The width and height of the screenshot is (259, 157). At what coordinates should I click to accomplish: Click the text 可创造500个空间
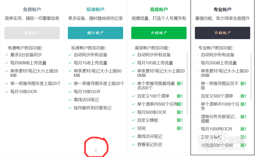coord(217,145)
